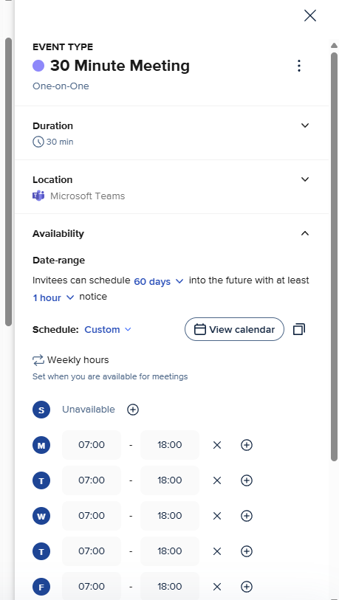Screen dimensions: 339x600
Task: Expand the Location section
Action: coord(305,179)
